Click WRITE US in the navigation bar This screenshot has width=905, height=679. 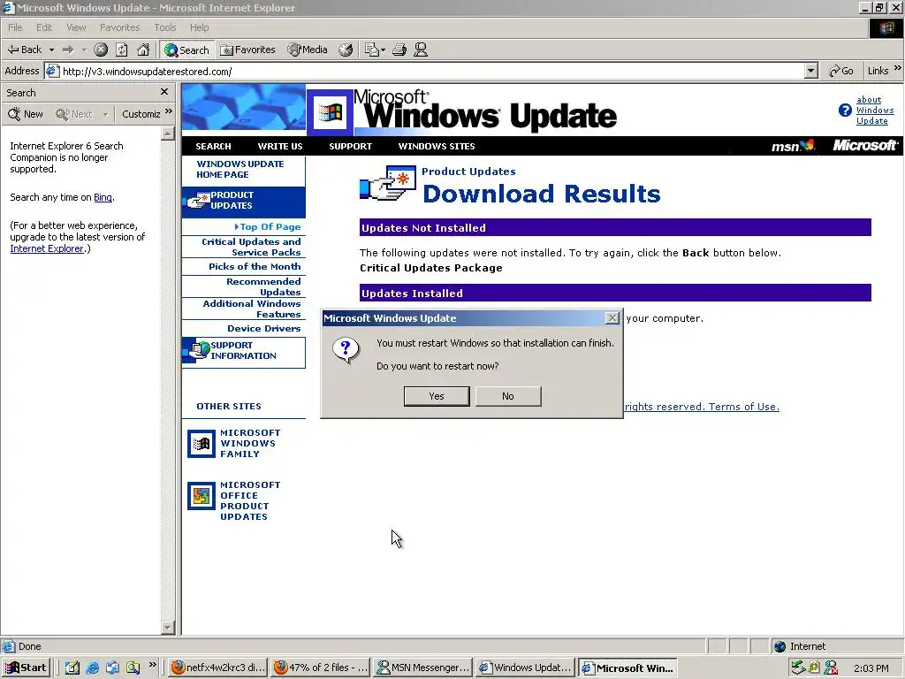(280, 146)
